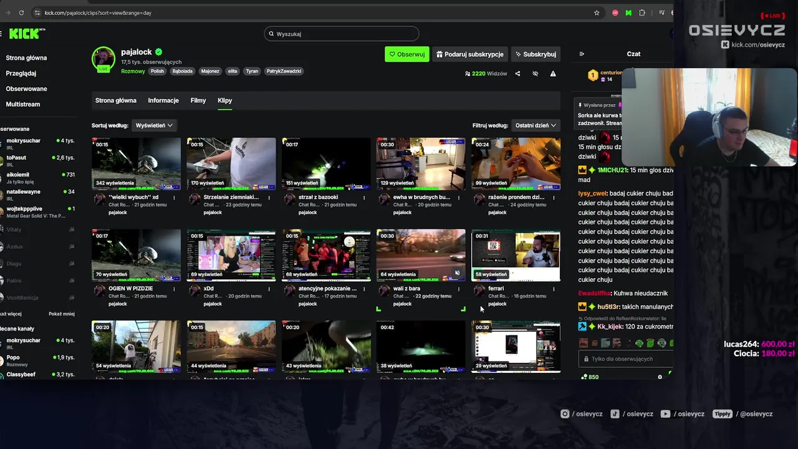The width and height of the screenshot is (798, 449).
Task: Switch to the "Informacje" tab
Action: pos(163,100)
